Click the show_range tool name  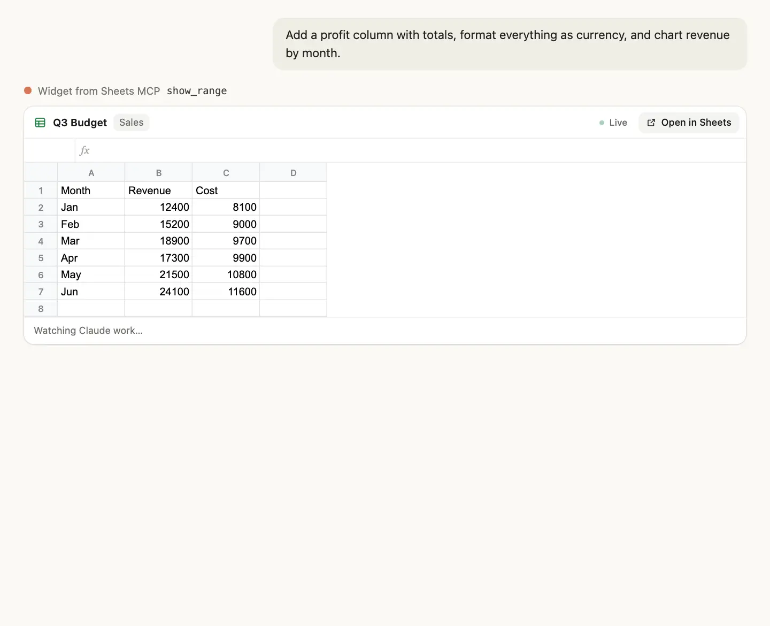(x=197, y=91)
